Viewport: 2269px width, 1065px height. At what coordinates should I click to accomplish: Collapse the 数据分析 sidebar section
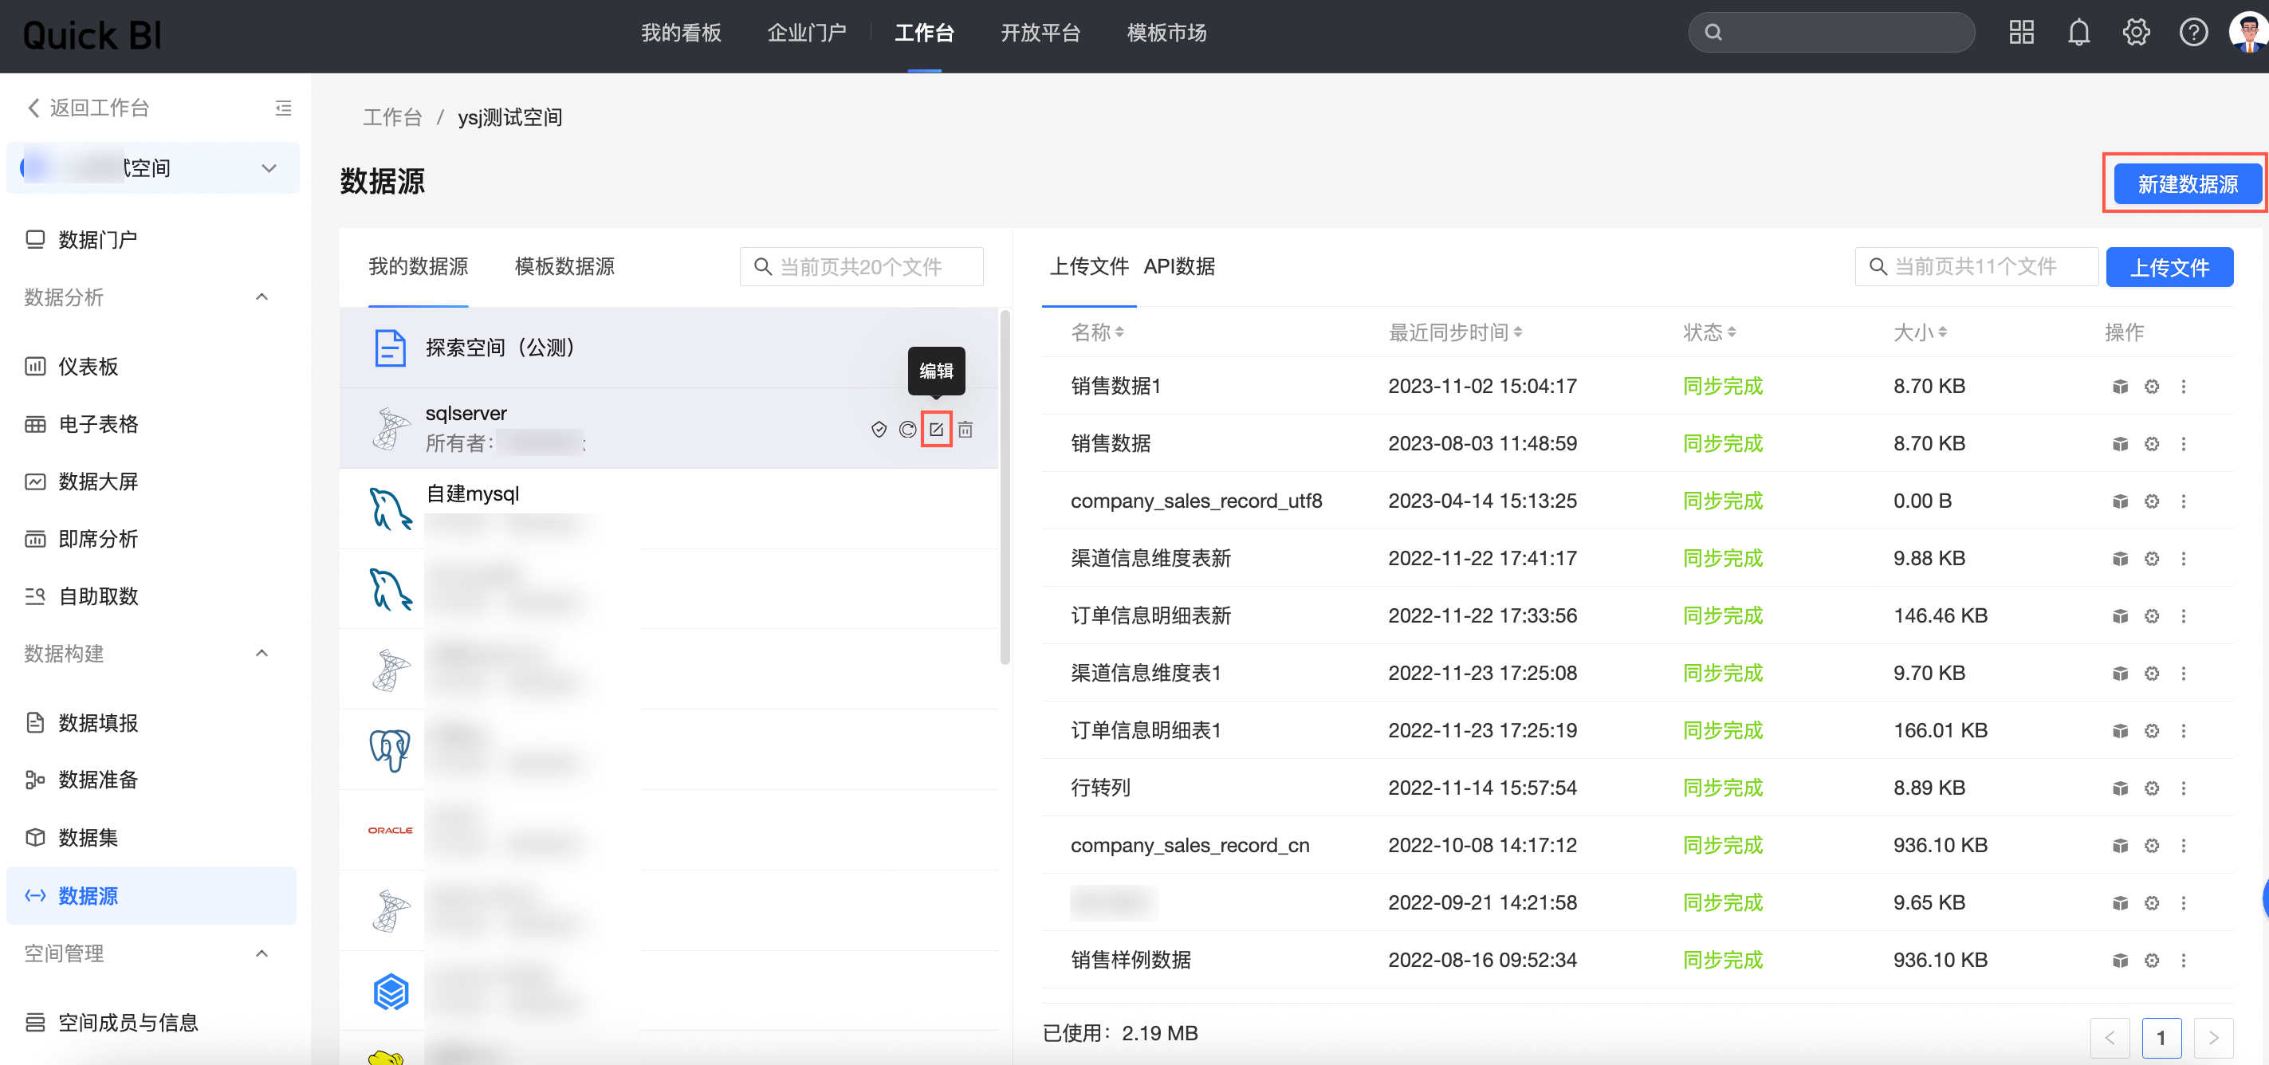262,297
